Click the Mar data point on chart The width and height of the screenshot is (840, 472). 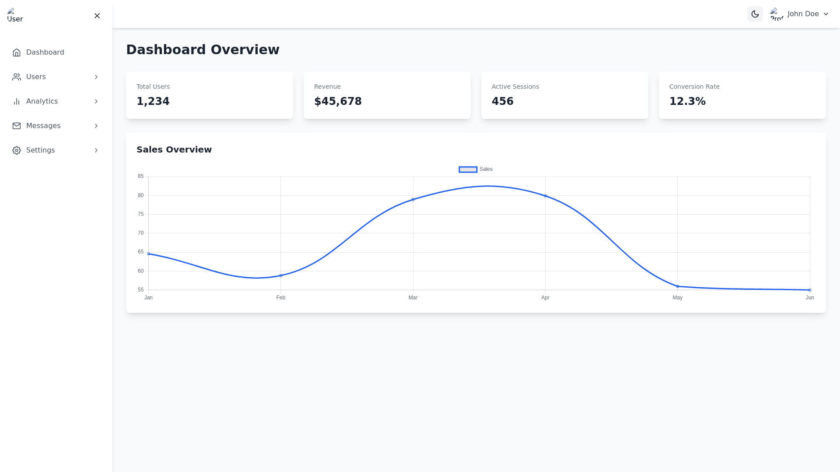tap(413, 200)
